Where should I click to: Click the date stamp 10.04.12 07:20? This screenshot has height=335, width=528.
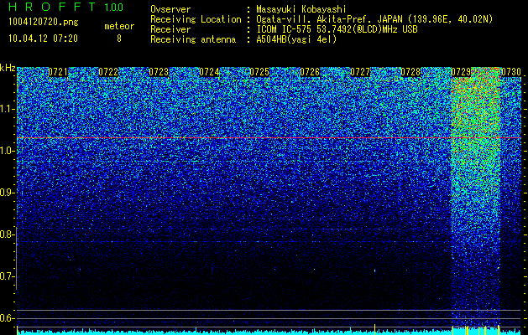click(43, 39)
